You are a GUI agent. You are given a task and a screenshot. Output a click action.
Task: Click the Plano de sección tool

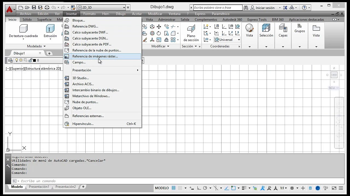pos(191,33)
